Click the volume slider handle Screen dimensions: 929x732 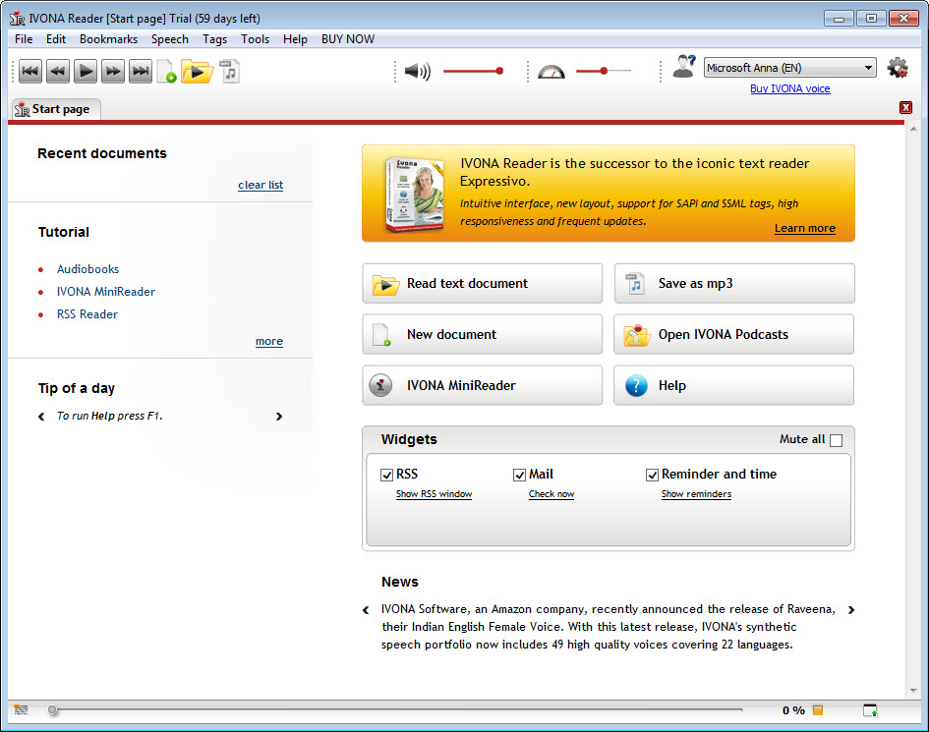click(x=499, y=71)
